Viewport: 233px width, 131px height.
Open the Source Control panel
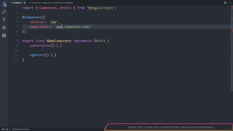pyautogui.click(x=4, y=20)
